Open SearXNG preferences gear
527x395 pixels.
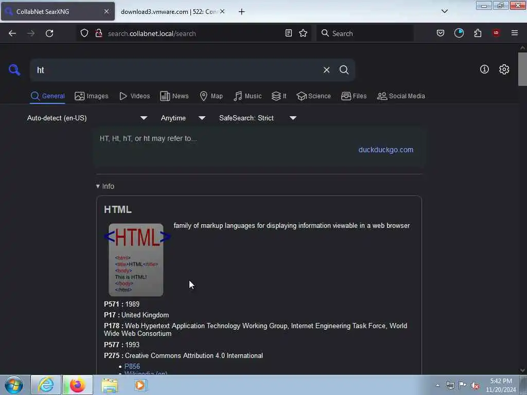pos(504,69)
